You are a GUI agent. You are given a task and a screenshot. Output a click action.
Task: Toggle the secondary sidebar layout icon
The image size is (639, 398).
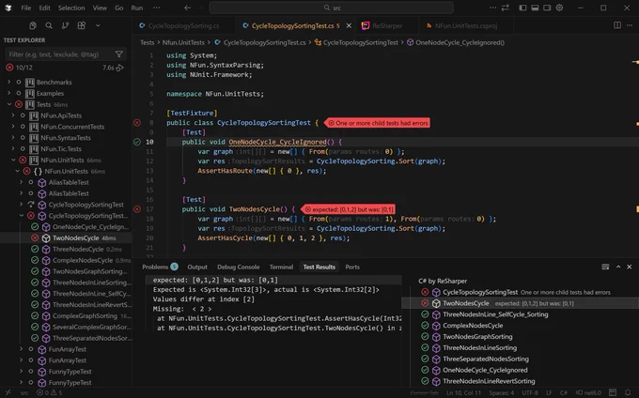[x=547, y=8]
